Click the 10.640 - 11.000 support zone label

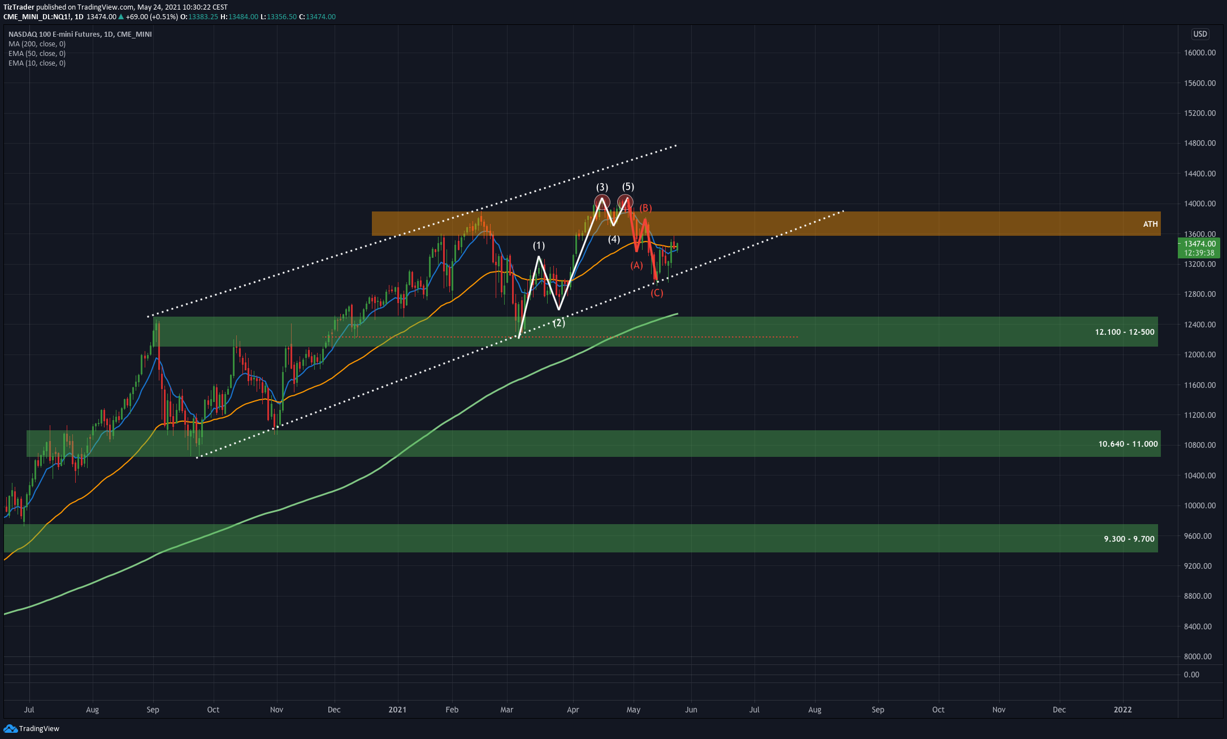point(1128,444)
